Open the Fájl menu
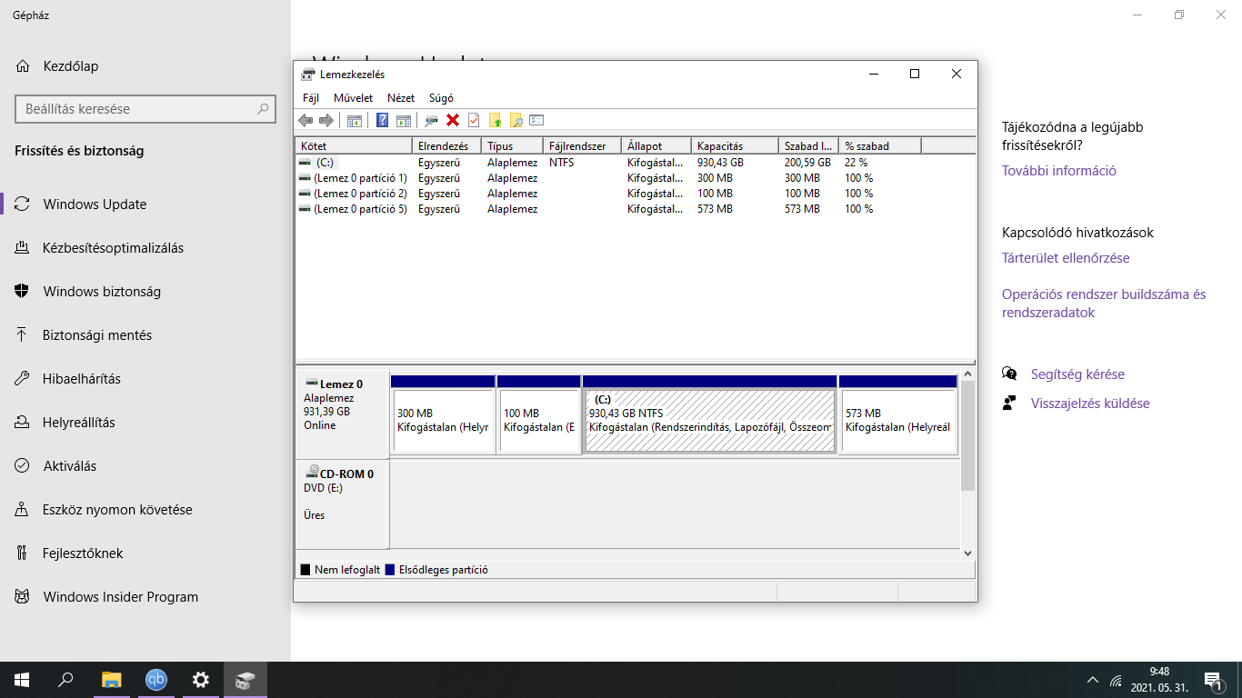This screenshot has height=698, width=1242. coord(311,98)
